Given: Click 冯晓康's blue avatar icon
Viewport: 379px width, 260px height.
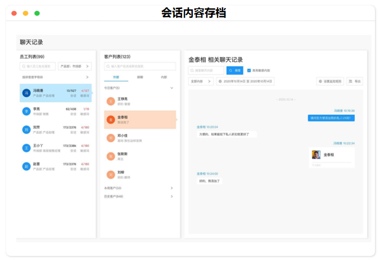Looking at the screenshot, I should (26, 93).
